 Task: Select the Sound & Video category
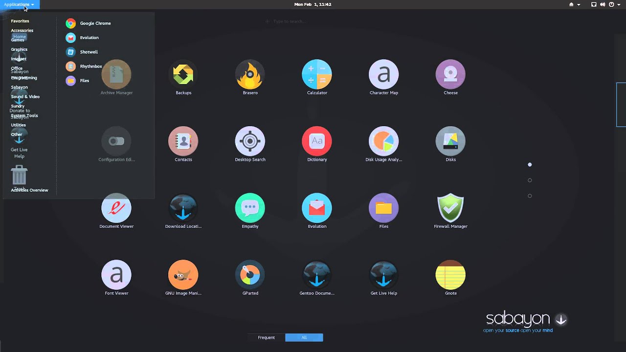(x=25, y=97)
